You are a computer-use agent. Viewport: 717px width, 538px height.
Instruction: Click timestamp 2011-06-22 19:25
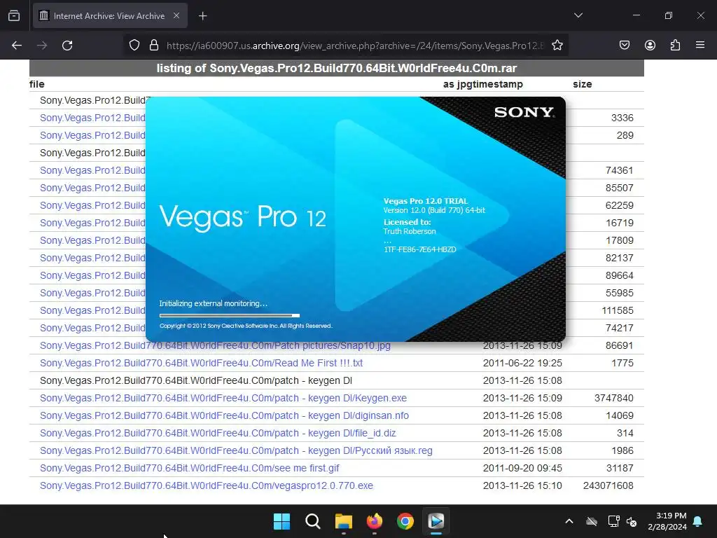click(x=522, y=363)
